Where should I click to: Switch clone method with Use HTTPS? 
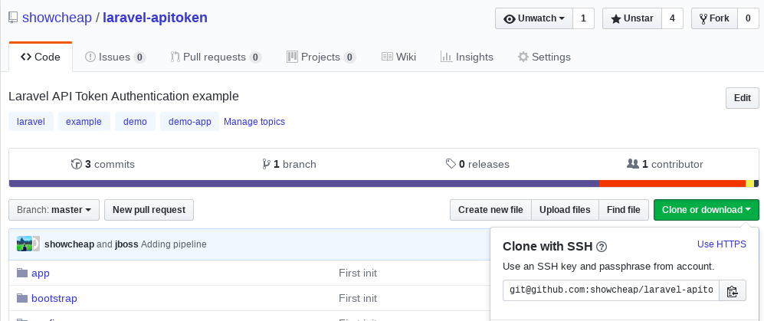click(x=721, y=244)
